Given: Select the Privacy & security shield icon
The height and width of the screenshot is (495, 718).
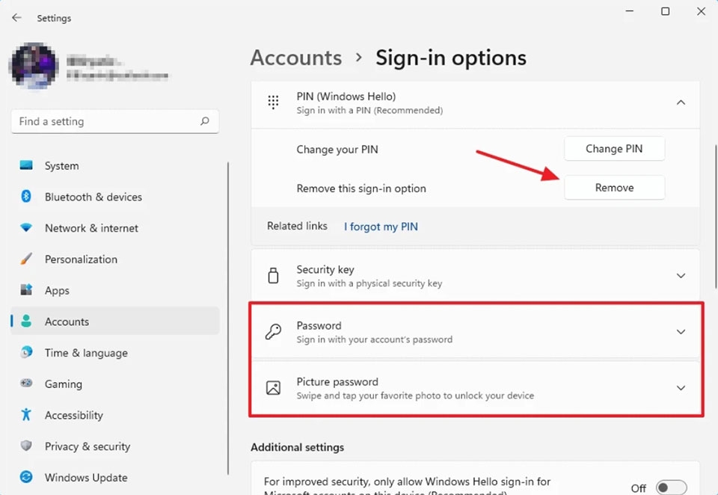Looking at the screenshot, I should 27,446.
